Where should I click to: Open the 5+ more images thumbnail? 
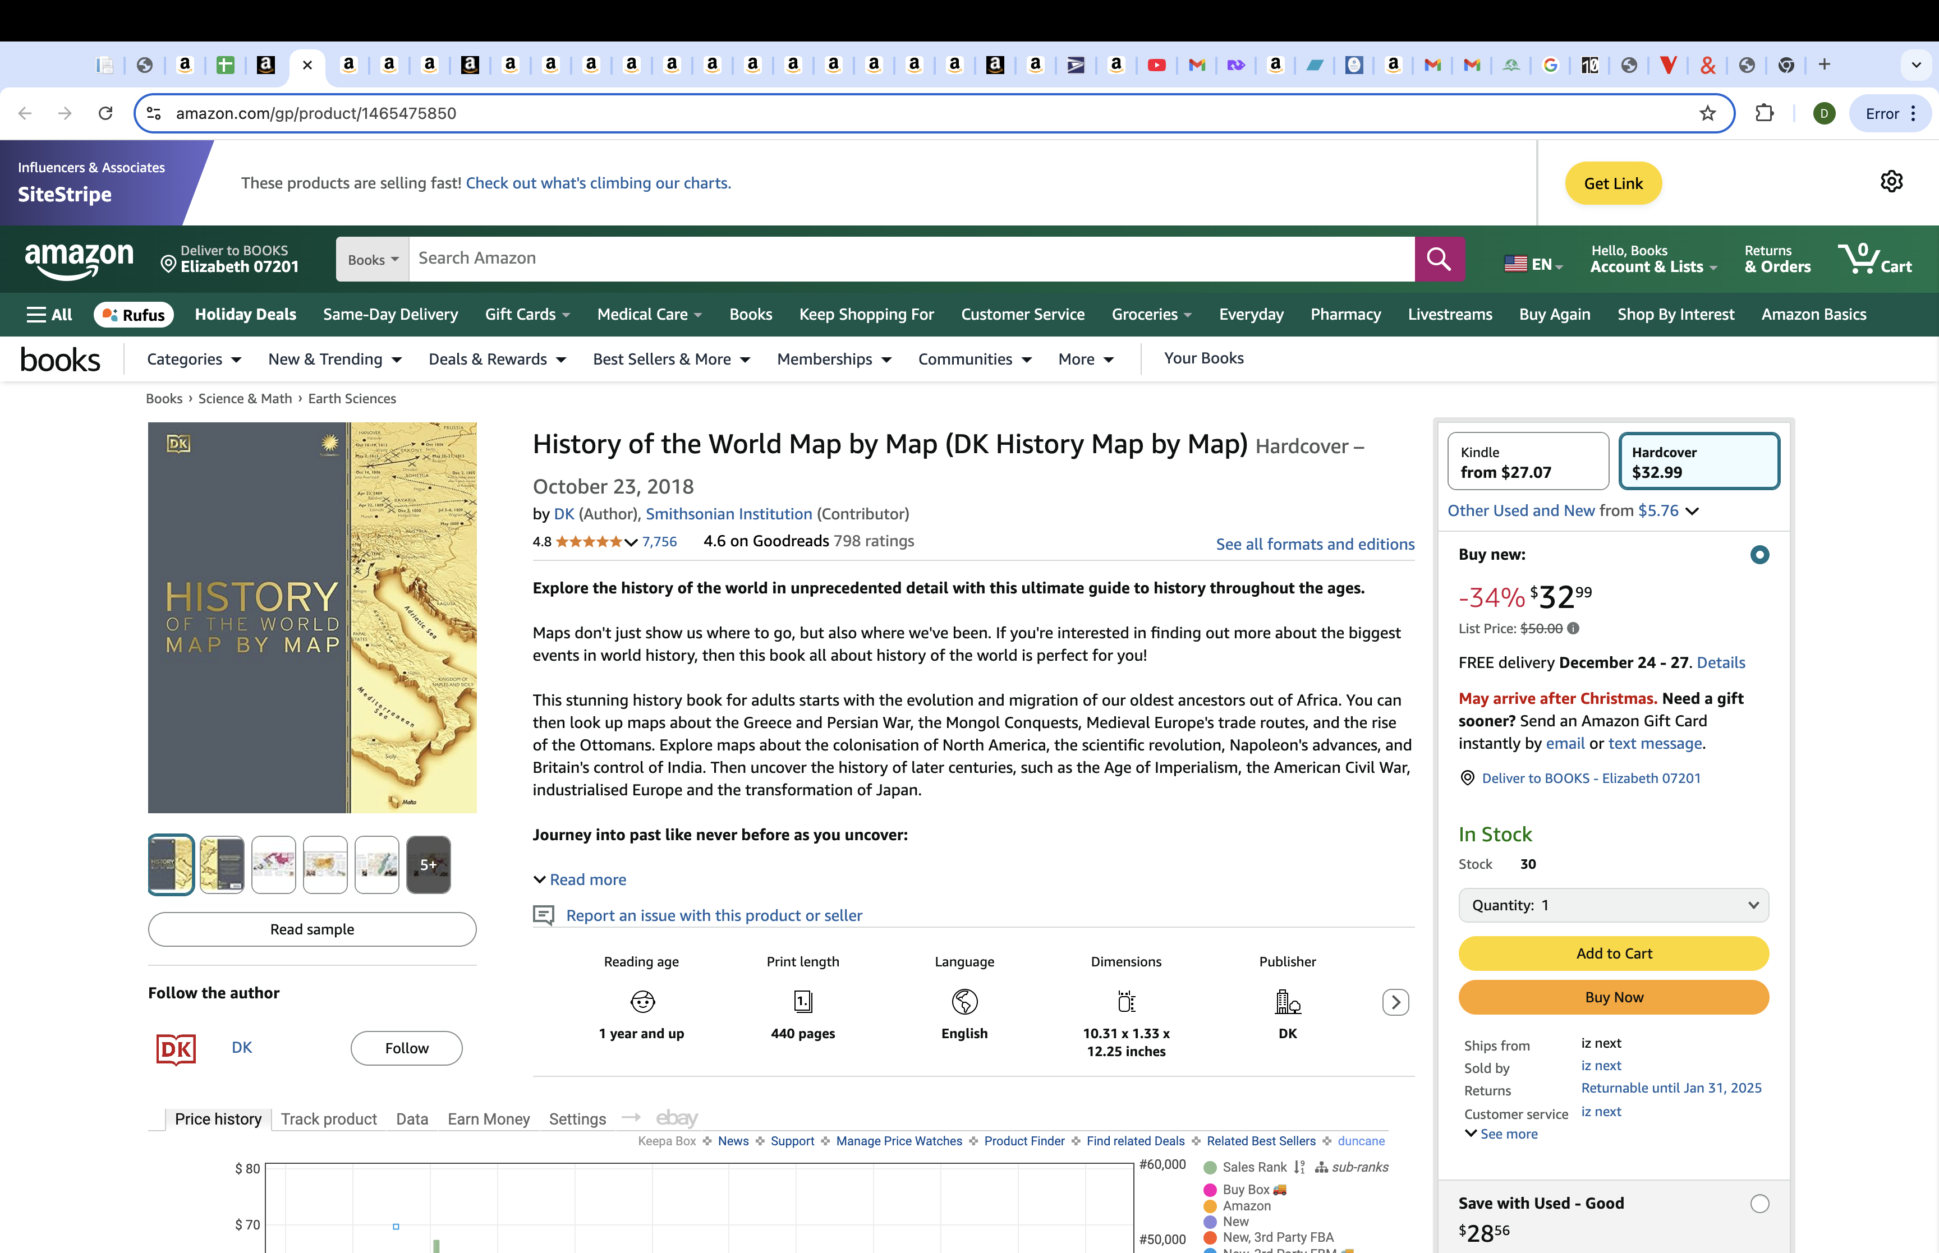pyautogui.click(x=428, y=864)
